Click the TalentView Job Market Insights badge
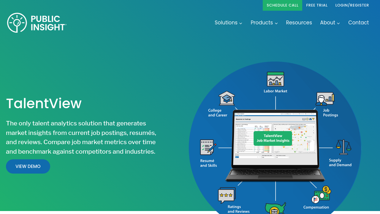 273,138
